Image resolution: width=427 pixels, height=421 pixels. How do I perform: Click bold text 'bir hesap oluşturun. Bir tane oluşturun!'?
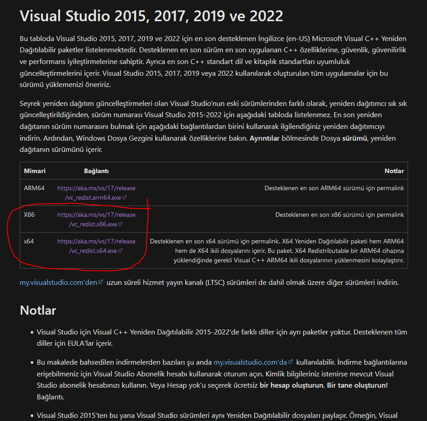pos(324,385)
